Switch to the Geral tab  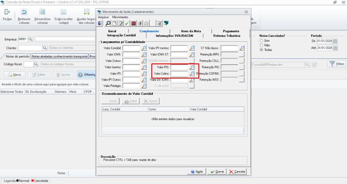(112, 31)
